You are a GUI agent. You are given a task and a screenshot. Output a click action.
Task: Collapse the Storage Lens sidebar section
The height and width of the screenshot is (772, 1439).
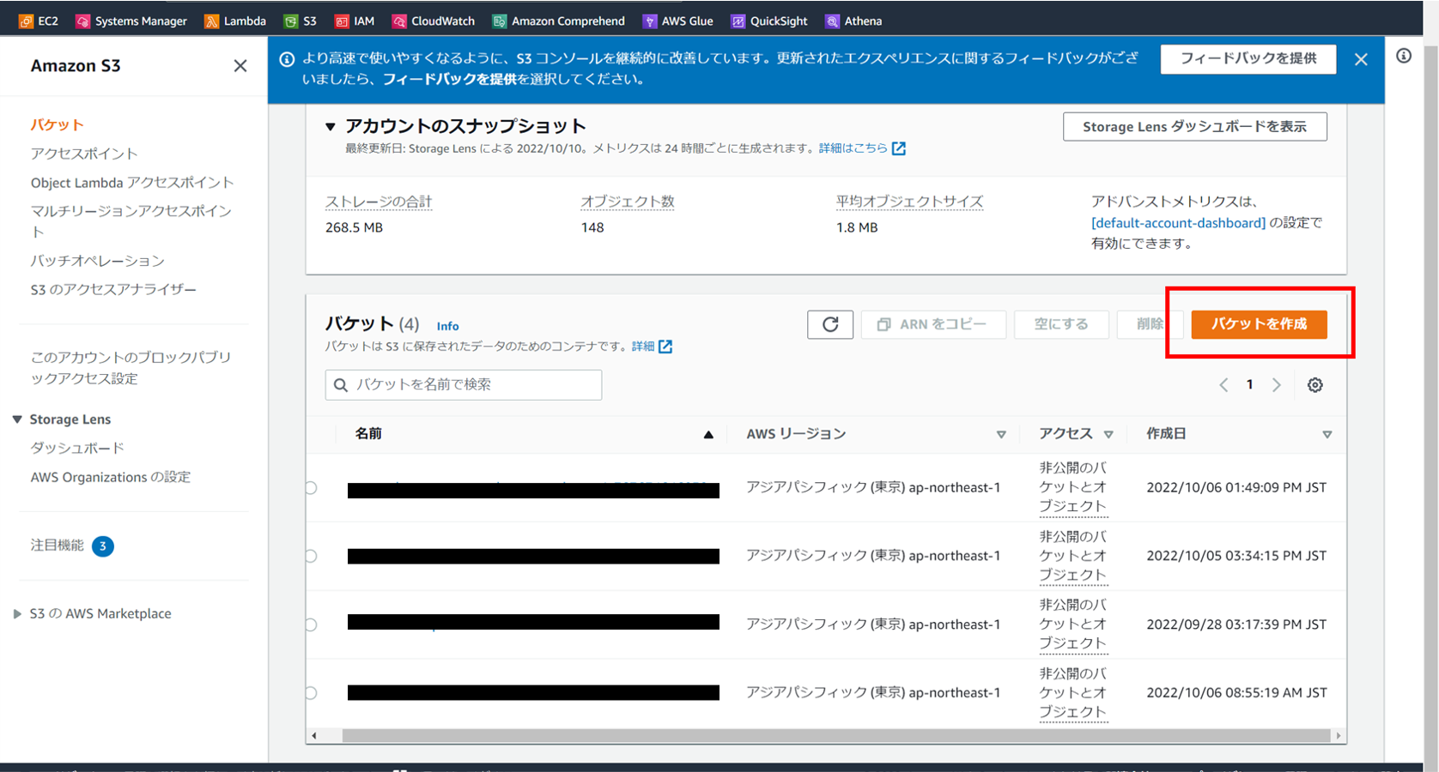17,419
